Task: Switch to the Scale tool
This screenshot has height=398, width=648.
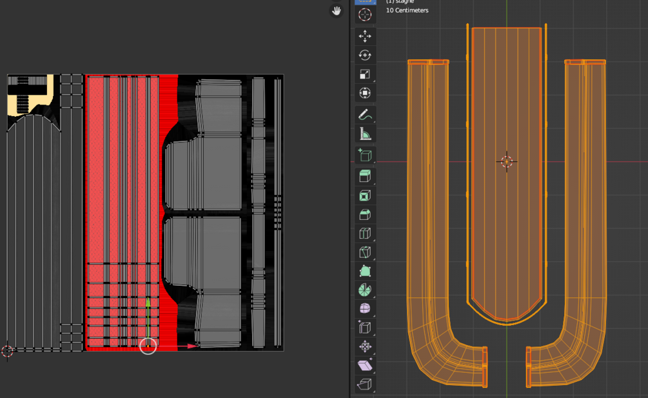Action: [x=365, y=74]
